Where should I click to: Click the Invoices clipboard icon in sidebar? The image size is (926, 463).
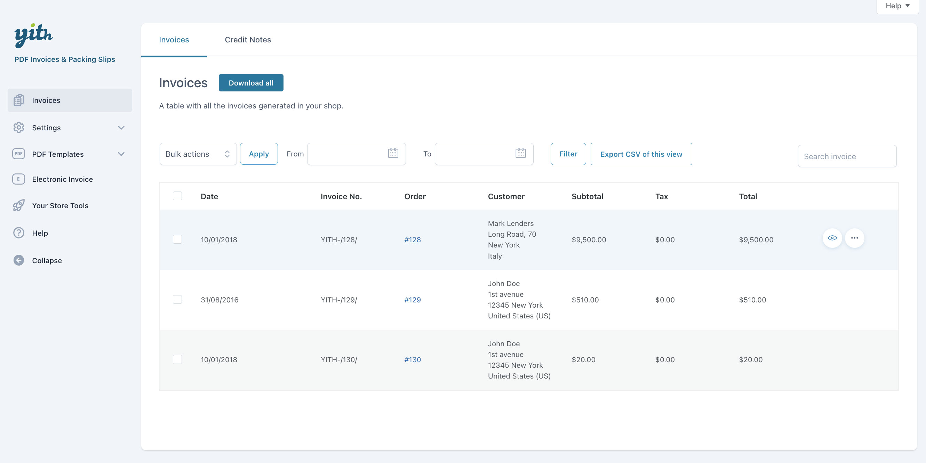pyautogui.click(x=19, y=100)
